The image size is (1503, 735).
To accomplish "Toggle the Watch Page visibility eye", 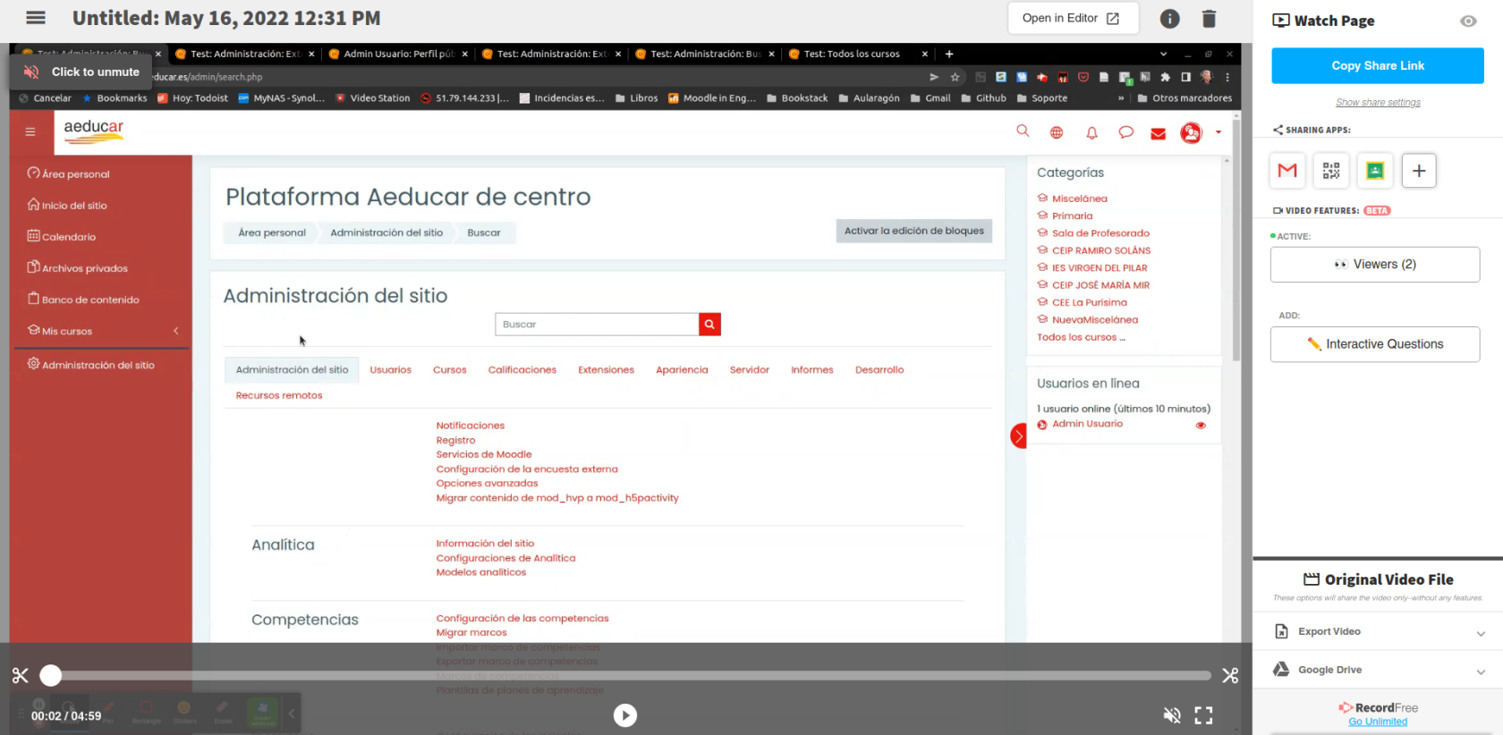I will (1468, 21).
